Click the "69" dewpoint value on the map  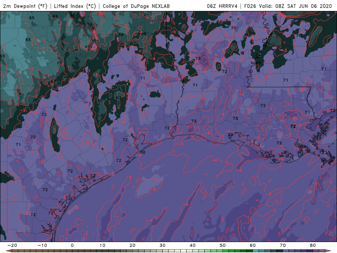258,63
